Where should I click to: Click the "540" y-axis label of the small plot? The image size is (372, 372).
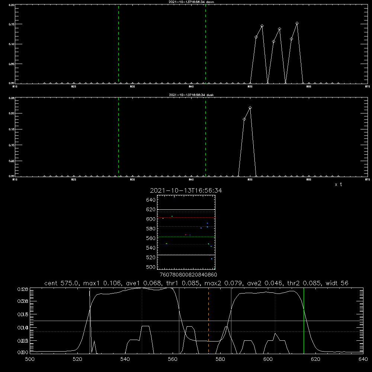coord(151,248)
